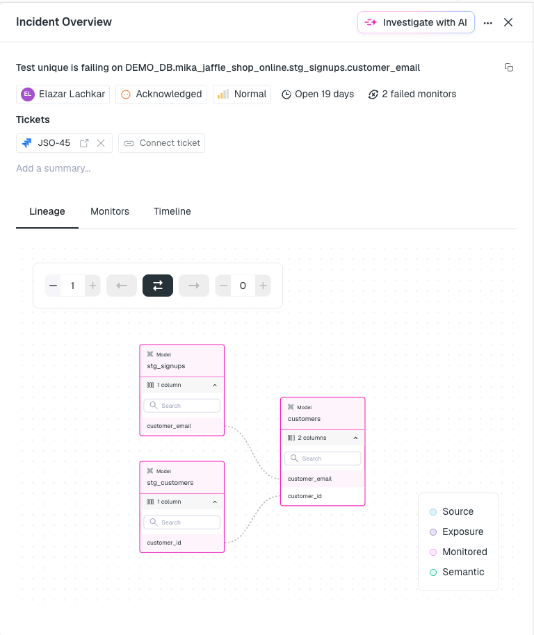Screen dimensions: 534x635
Task: Click the Acknowledged status circle icon
Action: tap(126, 94)
